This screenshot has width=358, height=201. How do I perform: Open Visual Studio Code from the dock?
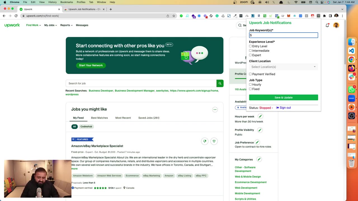[x=352, y=51]
